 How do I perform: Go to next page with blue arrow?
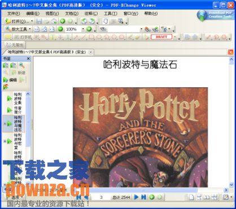pyautogui.click(x=136, y=197)
